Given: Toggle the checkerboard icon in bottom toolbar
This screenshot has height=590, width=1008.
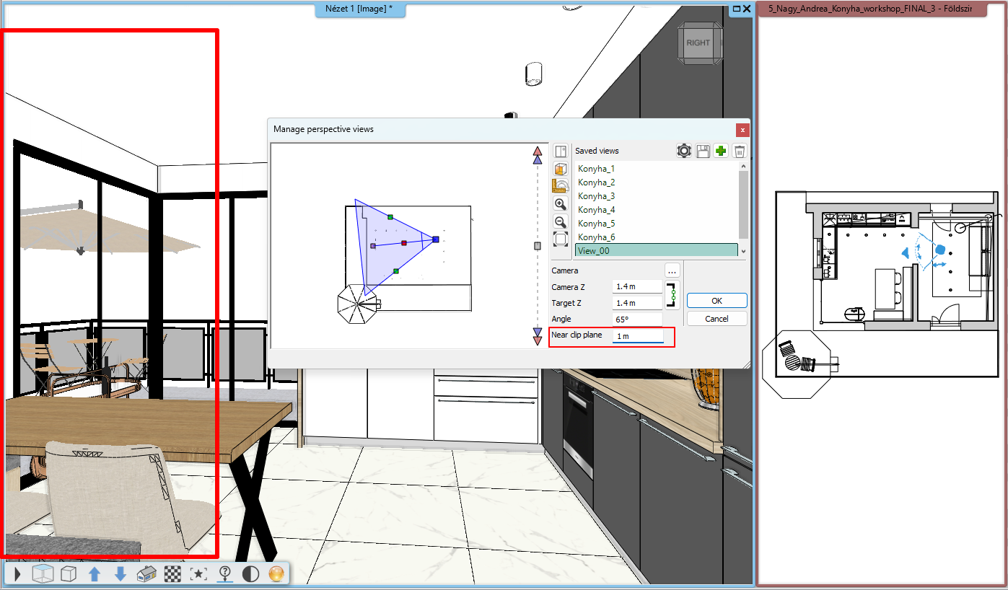Looking at the screenshot, I should (172, 574).
